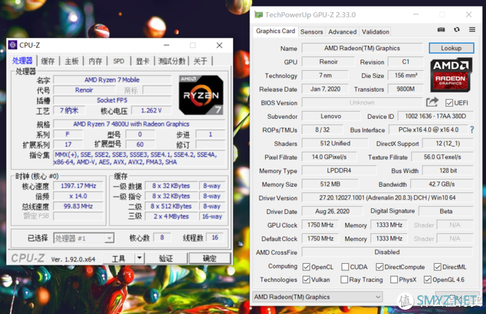Click the 工具 button in CPU-Z
This screenshot has width=486, height=314.
tap(119, 258)
